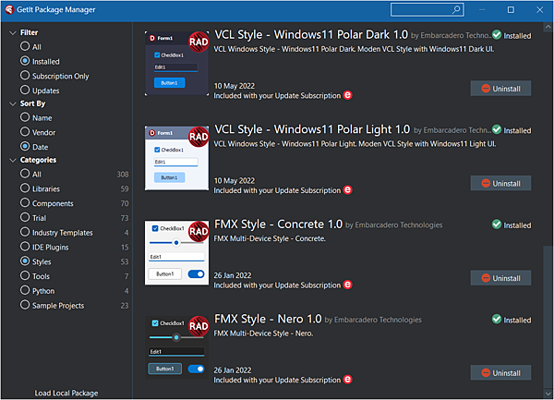Image resolution: width=554 pixels, height=400 pixels.
Task: Click the search input field in the title bar
Action: click(x=427, y=10)
